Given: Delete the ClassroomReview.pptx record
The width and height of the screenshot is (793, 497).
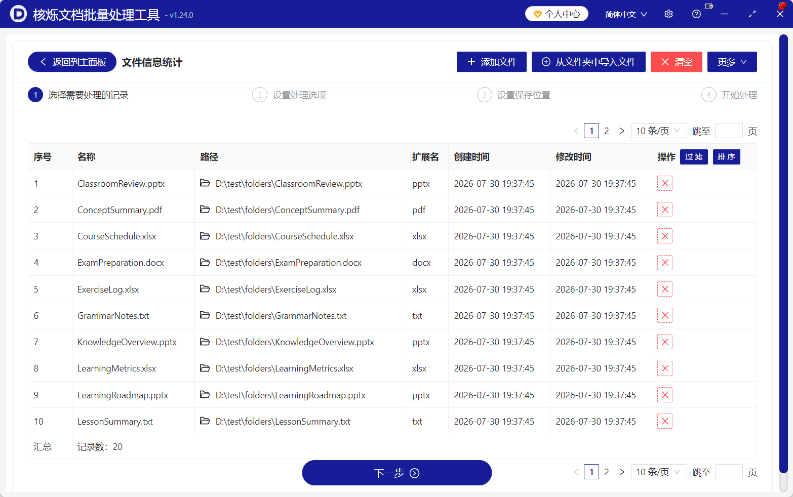Looking at the screenshot, I should click(664, 184).
